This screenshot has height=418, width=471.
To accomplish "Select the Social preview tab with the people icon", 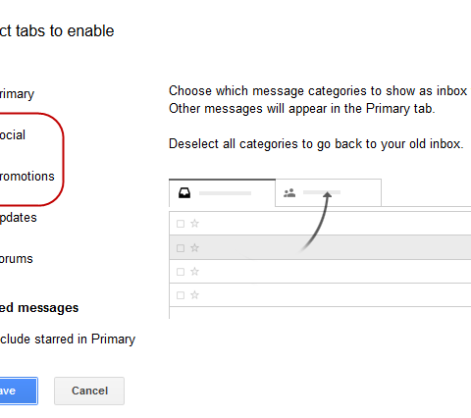I will (x=329, y=193).
